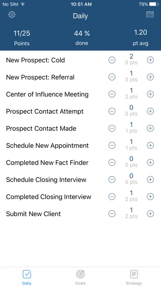Screen dimensions: 161x286
Task: Open the calendar icon in header
Action: tap(150, 14)
